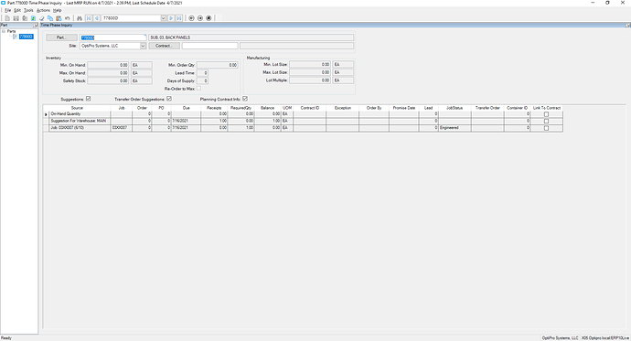The height and width of the screenshot is (341, 631).
Task: Open the Tools menu
Action: coord(28,10)
